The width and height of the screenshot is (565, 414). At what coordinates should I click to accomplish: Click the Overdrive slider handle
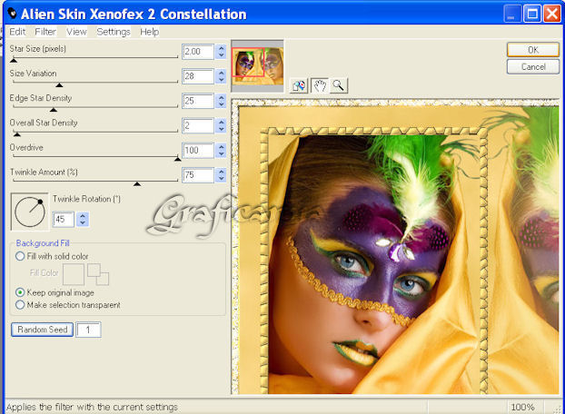point(178,159)
